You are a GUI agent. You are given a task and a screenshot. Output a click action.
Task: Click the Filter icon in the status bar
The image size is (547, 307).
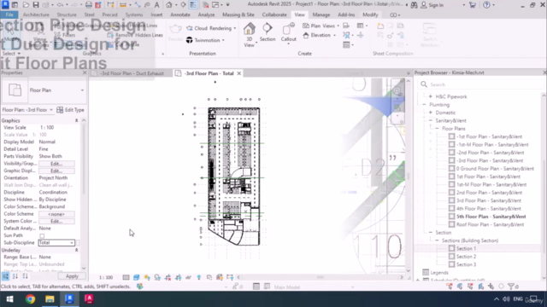(x=511, y=287)
